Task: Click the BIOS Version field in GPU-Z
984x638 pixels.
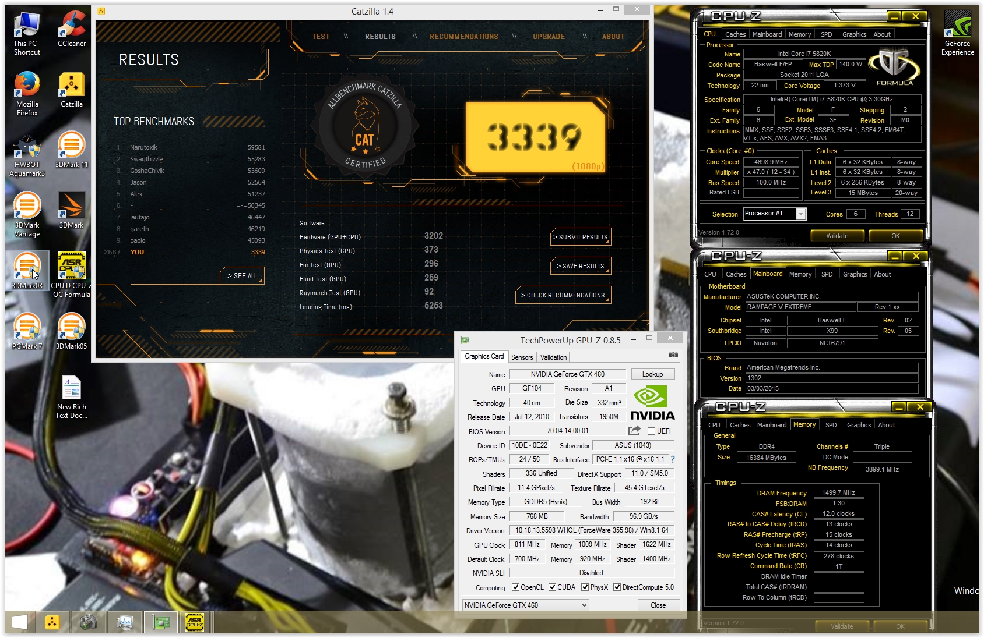Action: pos(568,431)
